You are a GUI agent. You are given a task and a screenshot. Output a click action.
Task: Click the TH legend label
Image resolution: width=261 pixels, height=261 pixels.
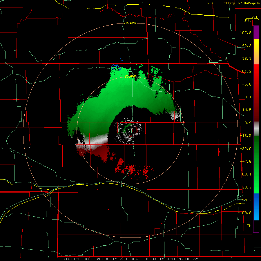[249, 226]
